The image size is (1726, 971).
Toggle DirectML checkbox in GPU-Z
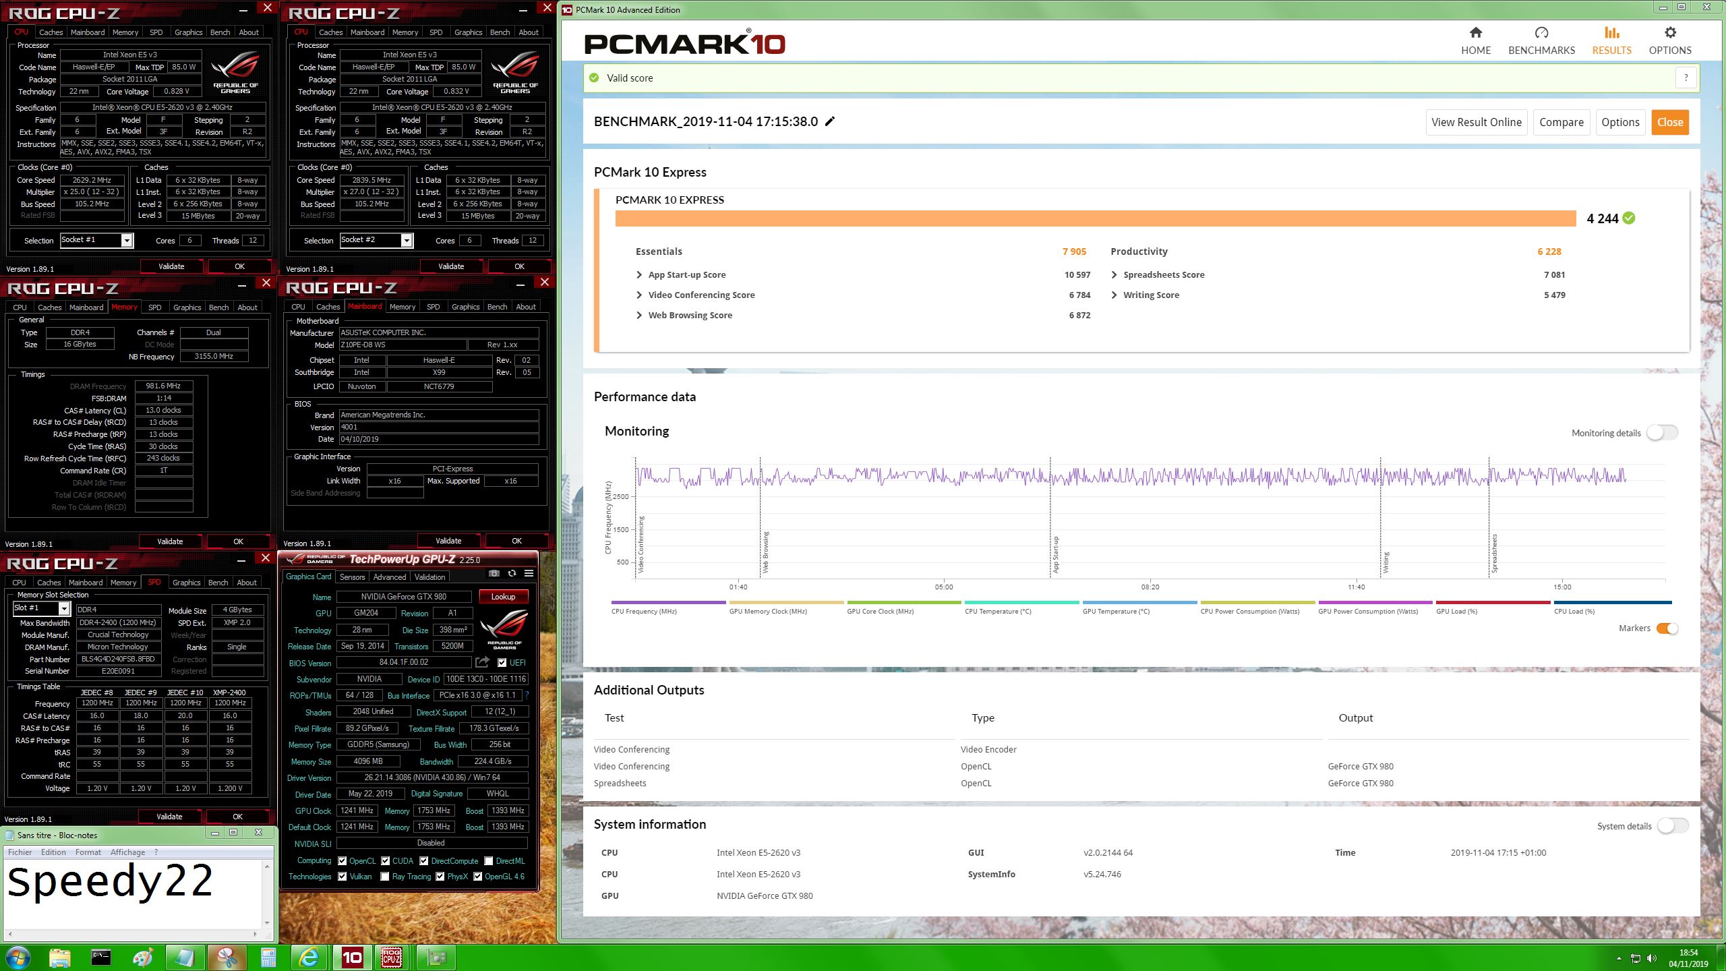489,860
